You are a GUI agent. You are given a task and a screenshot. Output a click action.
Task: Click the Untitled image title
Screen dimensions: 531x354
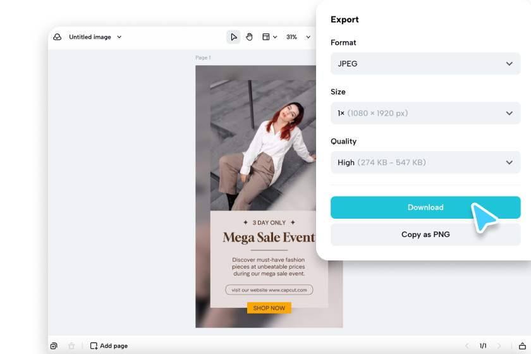point(90,37)
